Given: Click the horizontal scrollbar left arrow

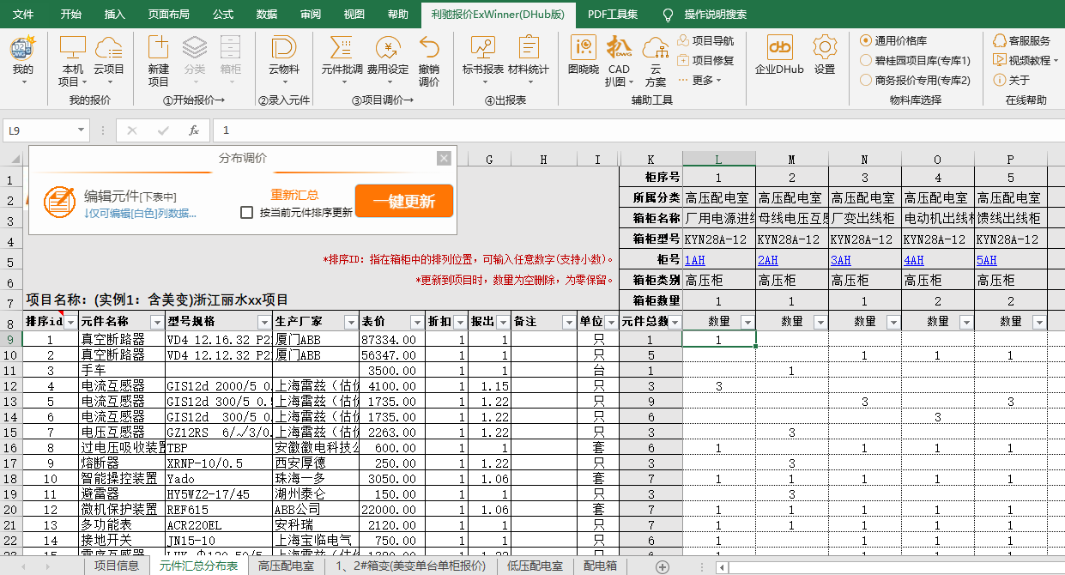Looking at the screenshot, I should (x=723, y=567).
